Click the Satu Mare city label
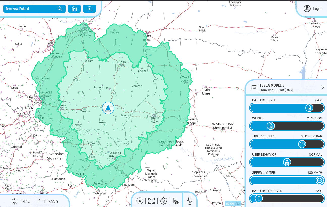Viewport: 327px width, 207px height. (128, 185)
